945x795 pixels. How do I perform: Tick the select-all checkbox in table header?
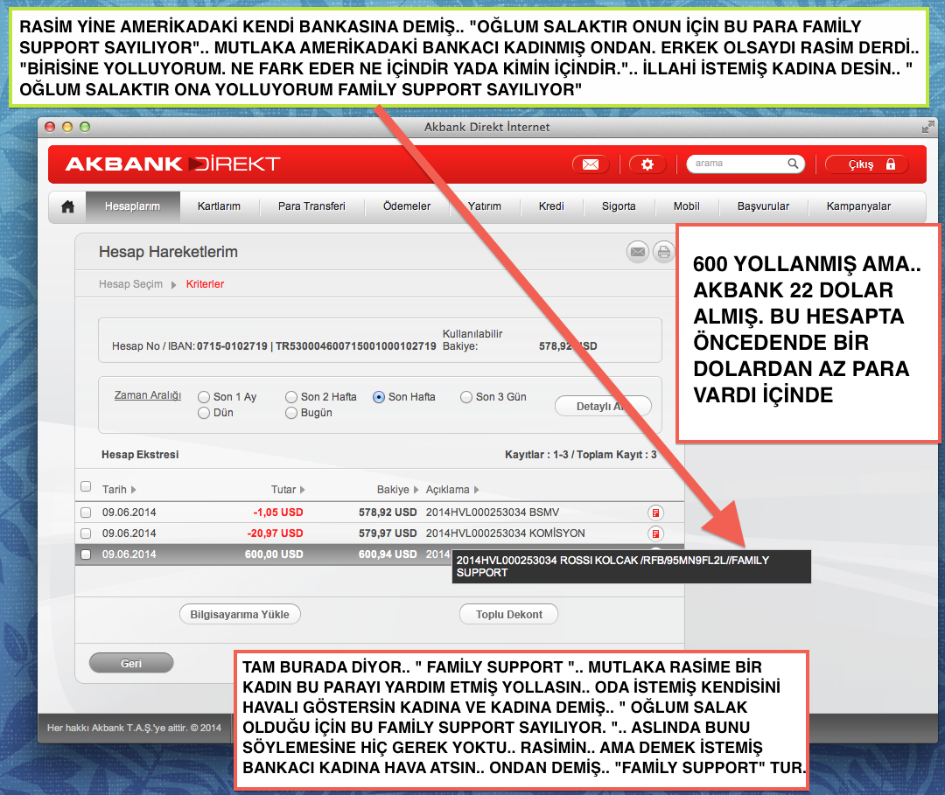86,486
